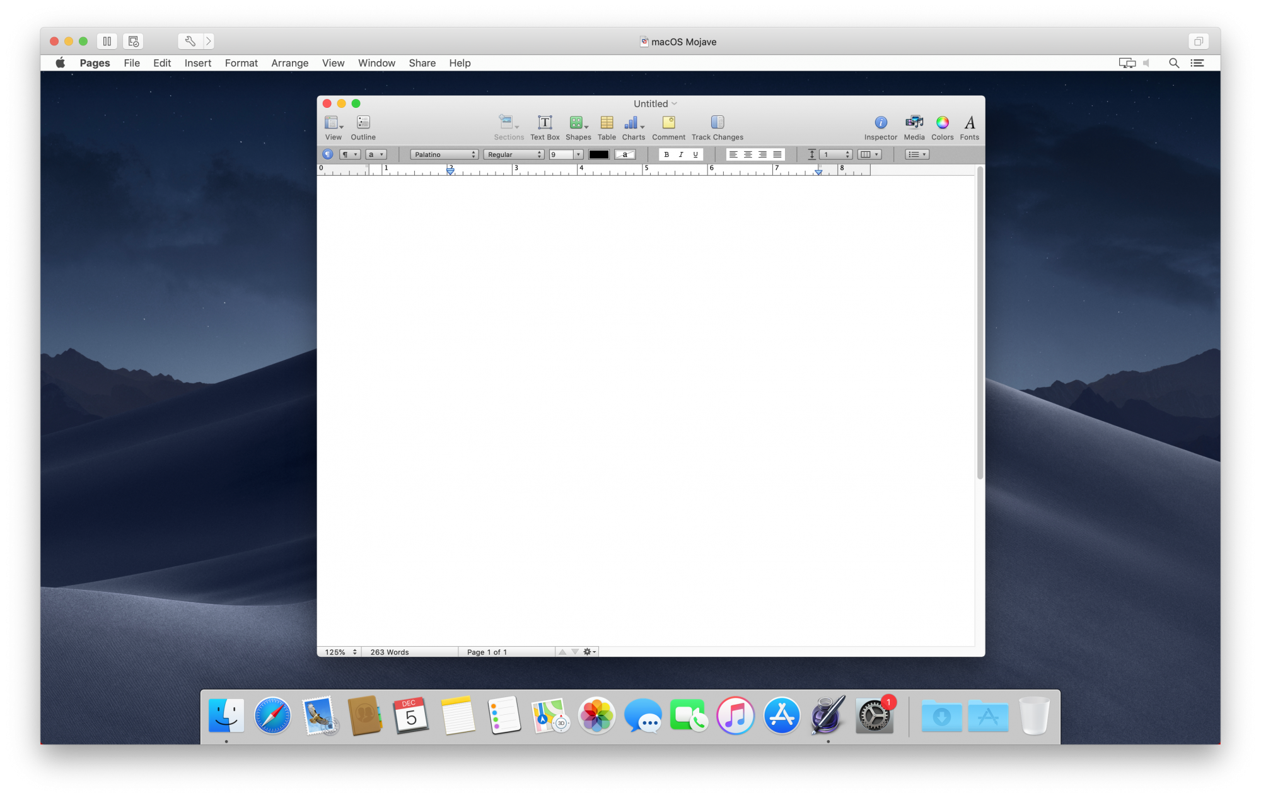Toggle underline formatting
Viewport: 1261px width, 798px height.
tap(695, 154)
